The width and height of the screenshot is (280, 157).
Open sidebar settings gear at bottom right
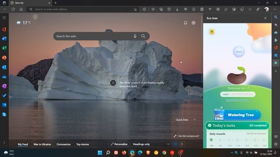coord(276,144)
